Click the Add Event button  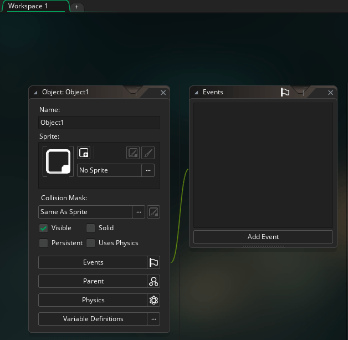pyautogui.click(x=263, y=237)
